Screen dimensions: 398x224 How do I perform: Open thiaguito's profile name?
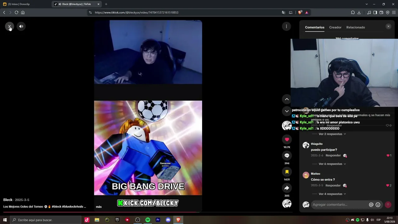[317, 144]
